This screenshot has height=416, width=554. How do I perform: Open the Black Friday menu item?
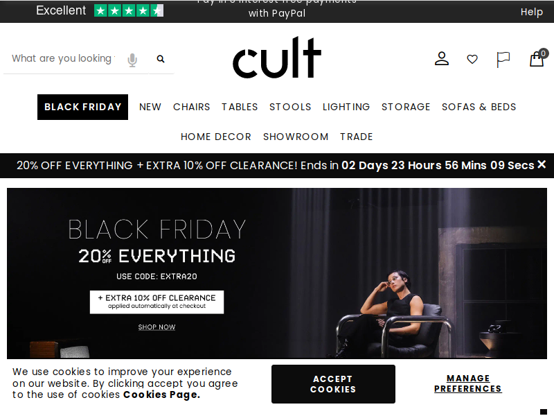(x=82, y=107)
